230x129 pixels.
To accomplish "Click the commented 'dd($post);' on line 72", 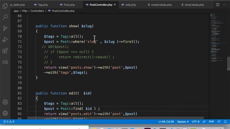I will point(58,47).
